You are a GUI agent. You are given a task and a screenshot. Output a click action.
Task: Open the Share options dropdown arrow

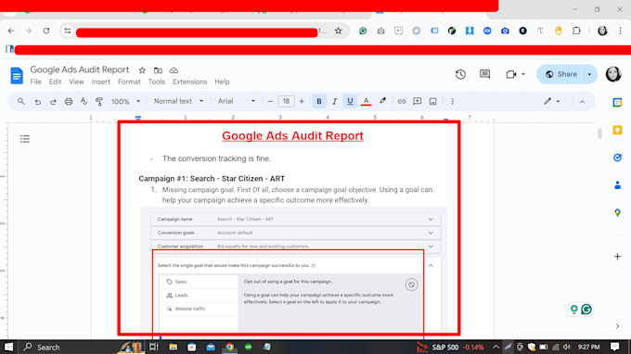(589, 74)
